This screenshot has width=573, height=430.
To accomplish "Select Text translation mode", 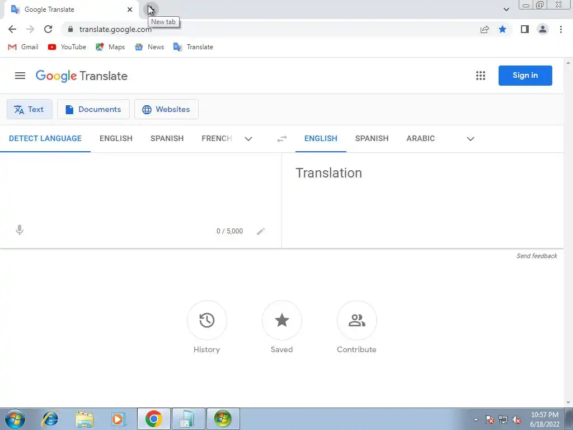I will tap(30, 109).
